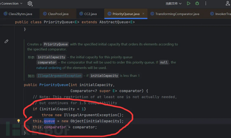Viewport: 231px width, 138px height.
Task: Follow the IllegalArgumentException doc link
Action: click(59, 76)
